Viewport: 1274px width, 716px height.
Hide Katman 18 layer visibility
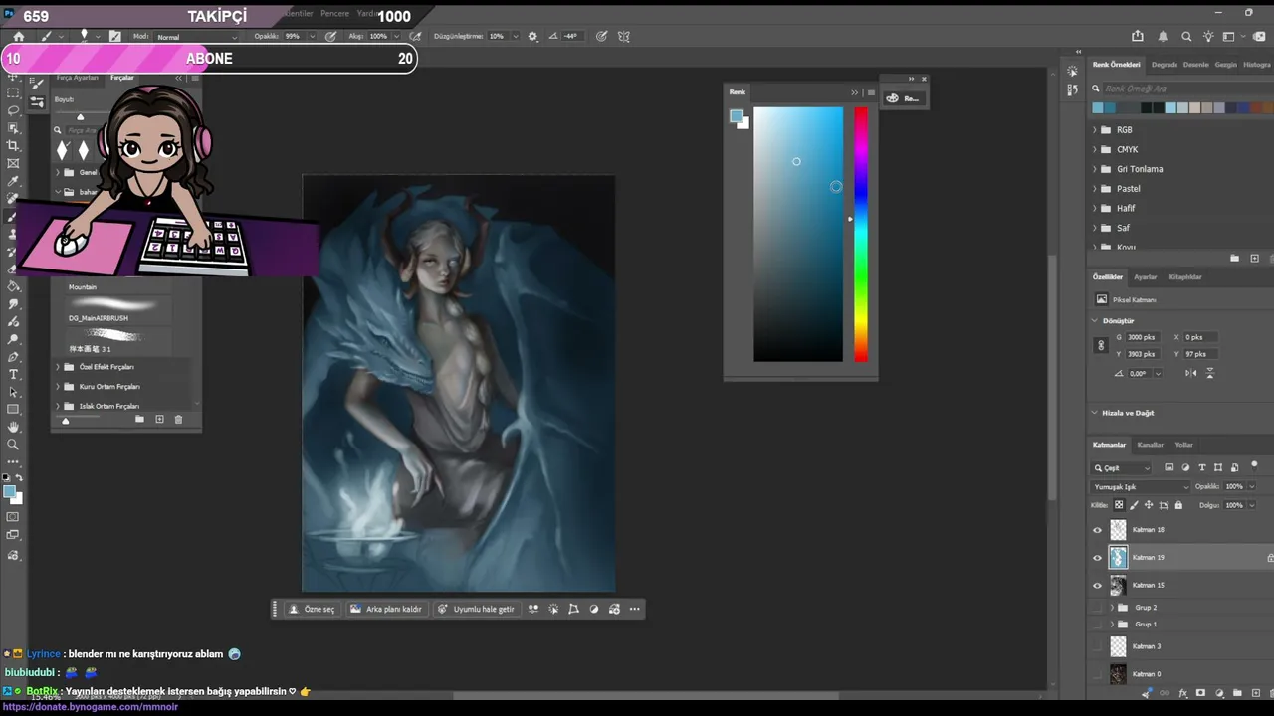(1098, 530)
